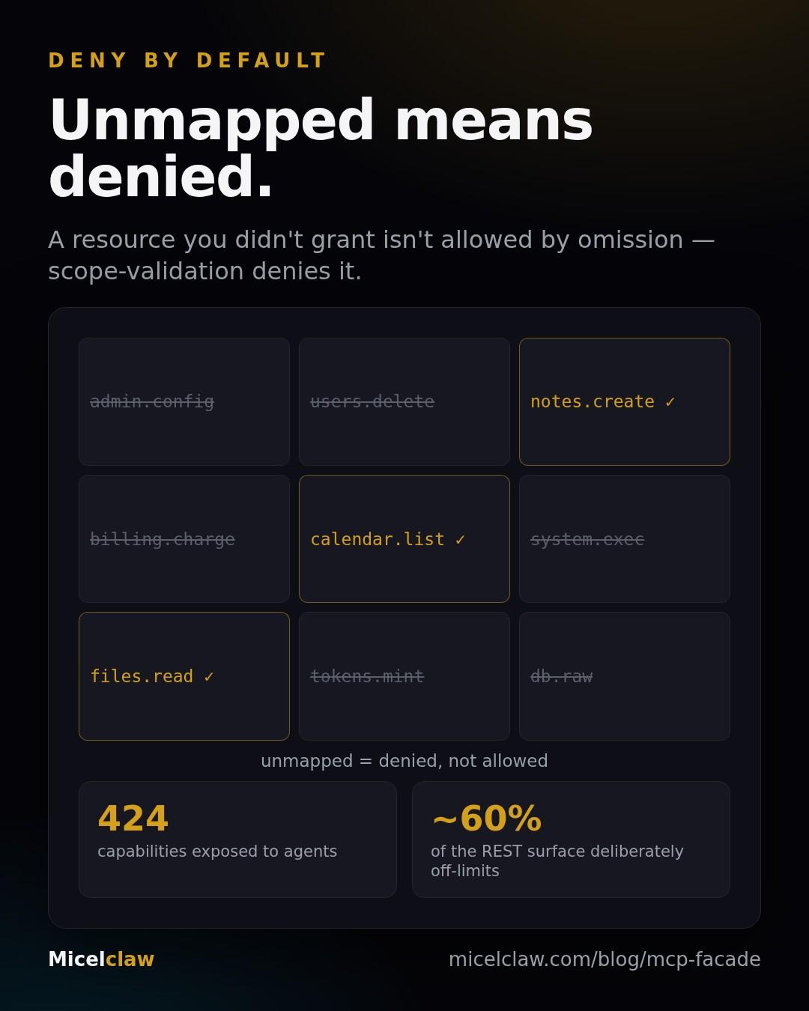Click the DENY BY DEFAULT label
Screen dimensions: 809x1011
[187, 61]
